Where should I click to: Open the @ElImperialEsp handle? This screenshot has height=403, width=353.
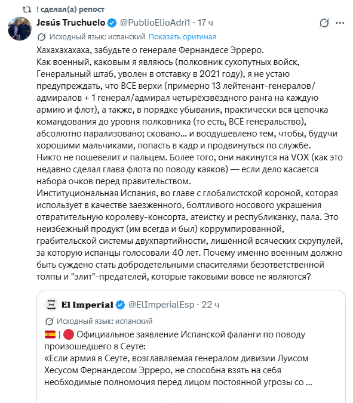tap(161, 305)
